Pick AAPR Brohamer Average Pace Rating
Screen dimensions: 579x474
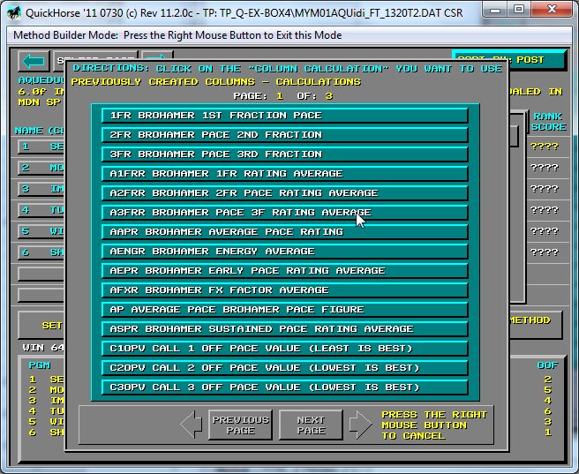284,232
